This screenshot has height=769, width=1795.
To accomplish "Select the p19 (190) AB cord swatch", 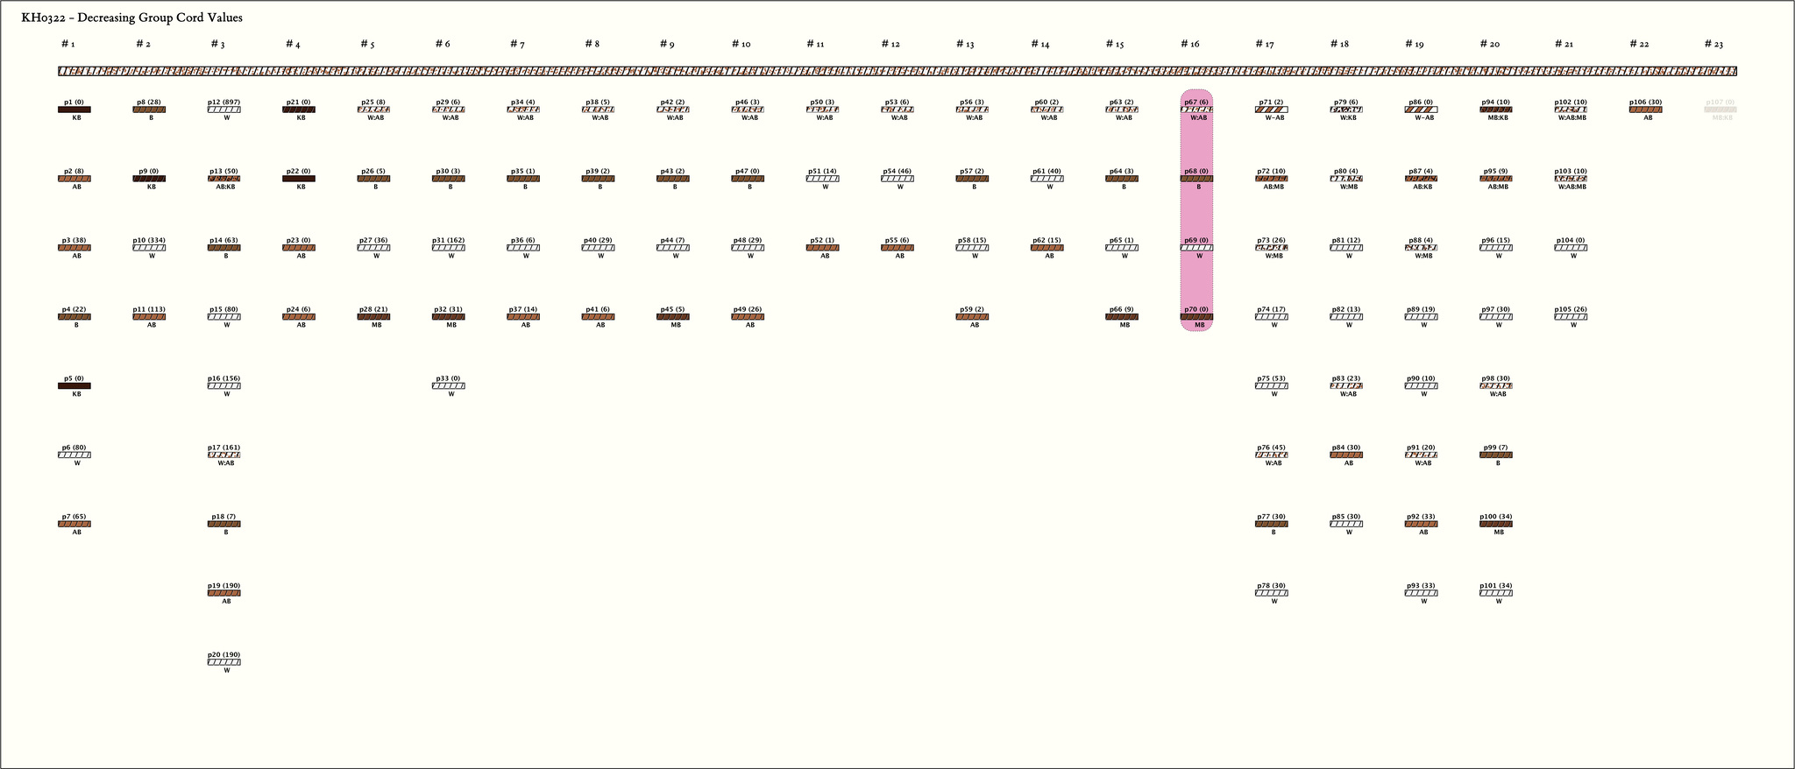I will tap(223, 593).
